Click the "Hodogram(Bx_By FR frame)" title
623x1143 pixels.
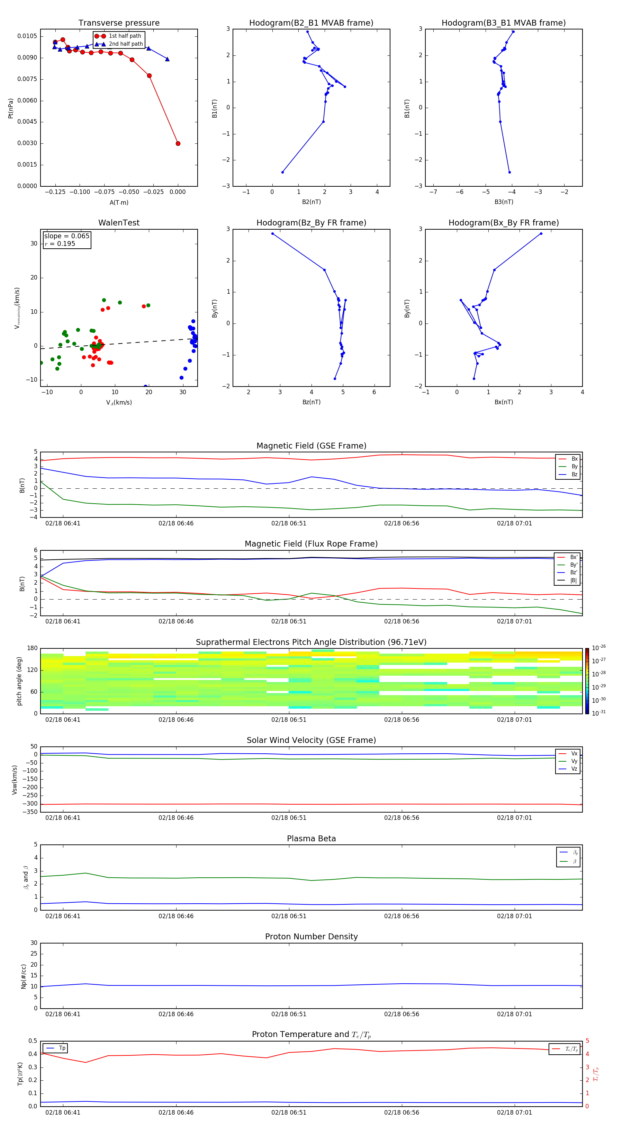(504, 223)
